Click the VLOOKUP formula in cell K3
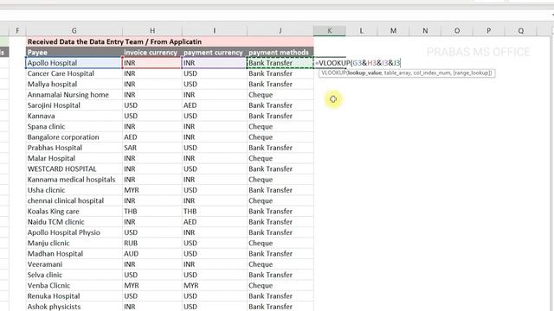The image size is (554, 311). (x=358, y=63)
